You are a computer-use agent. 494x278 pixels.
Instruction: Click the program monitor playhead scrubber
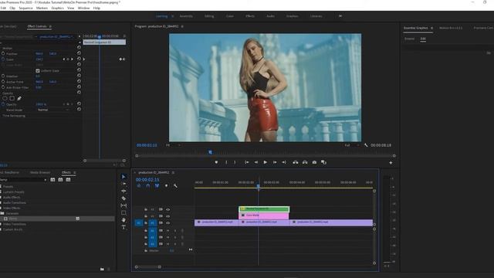[x=210, y=152]
